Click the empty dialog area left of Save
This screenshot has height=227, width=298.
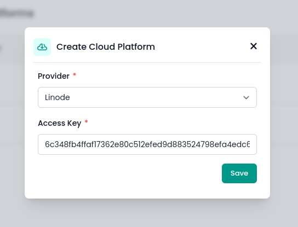coord(129,173)
